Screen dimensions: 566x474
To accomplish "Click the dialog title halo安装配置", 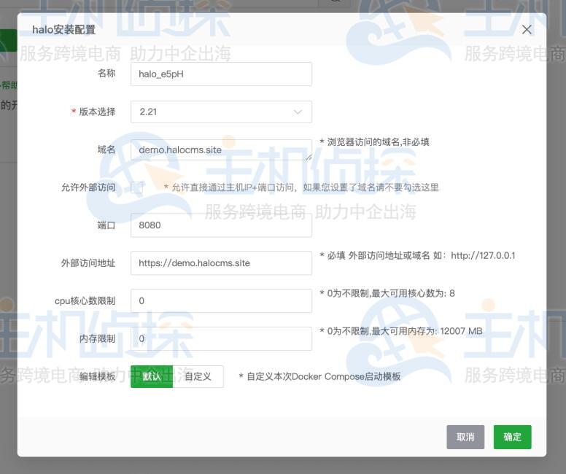I will point(64,30).
